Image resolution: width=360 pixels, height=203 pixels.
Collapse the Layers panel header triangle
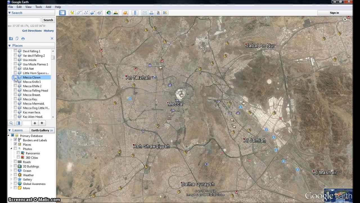9,130
